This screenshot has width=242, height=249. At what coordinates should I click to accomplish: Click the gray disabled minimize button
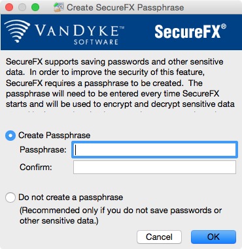(x=22, y=7)
